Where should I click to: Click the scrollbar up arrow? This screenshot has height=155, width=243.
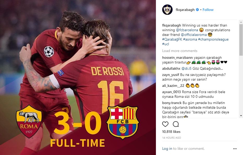coord(241,22)
